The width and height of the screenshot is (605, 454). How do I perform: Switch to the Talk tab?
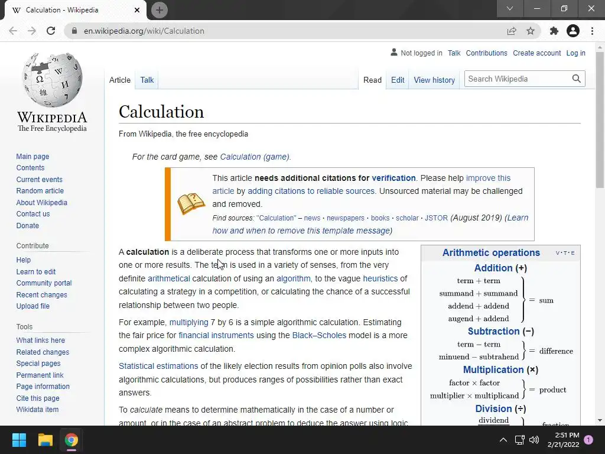[x=147, y=80]
